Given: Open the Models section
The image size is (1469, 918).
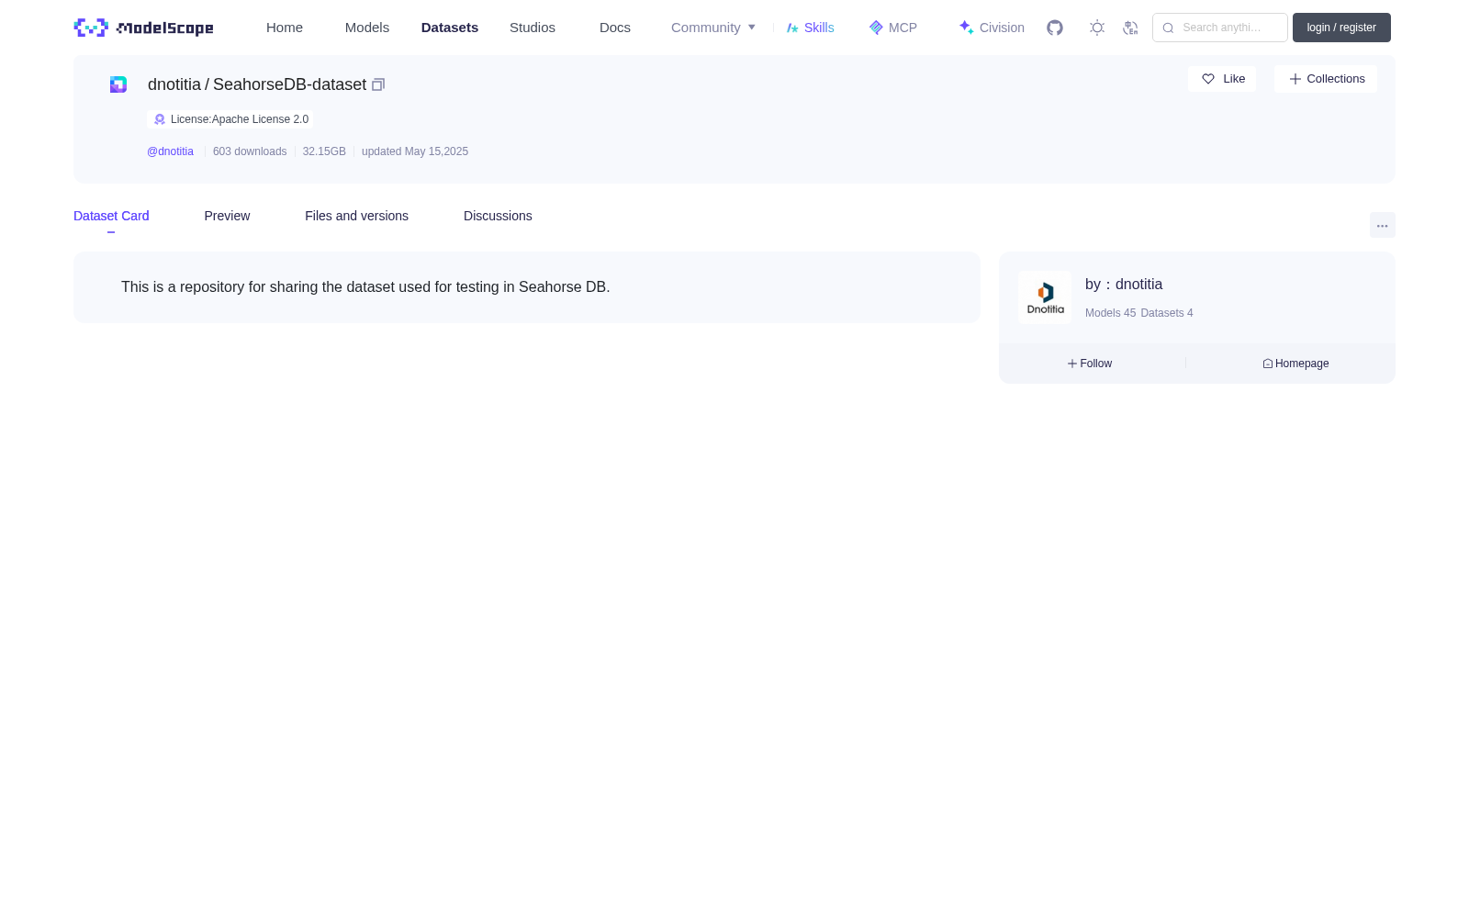Looking at the screenshot, I should pos(367,28).
